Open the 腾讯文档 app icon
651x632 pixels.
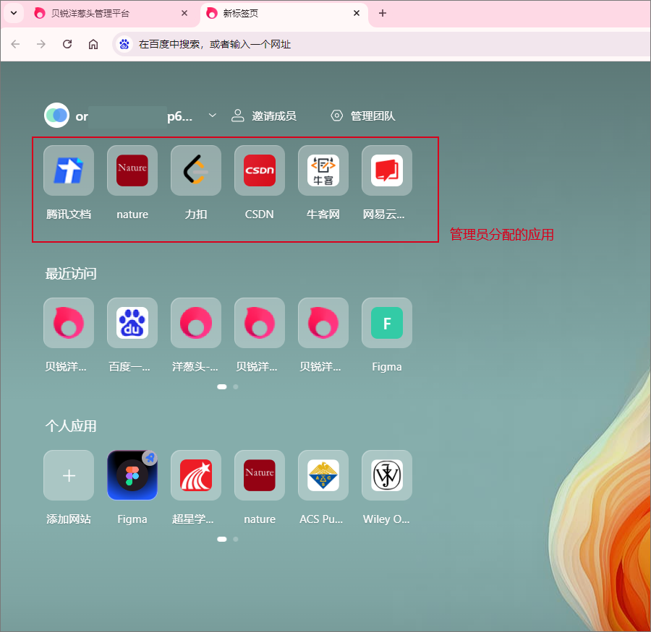[69, 170]
